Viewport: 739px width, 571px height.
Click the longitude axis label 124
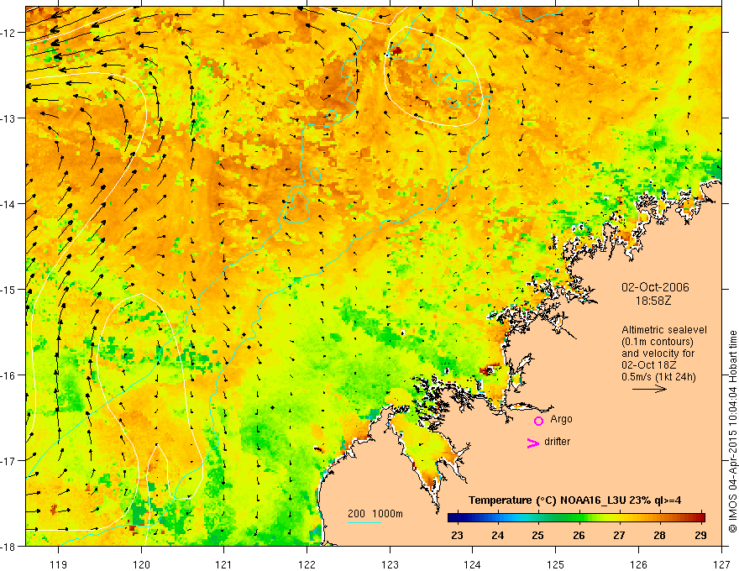tap(473, 565)
